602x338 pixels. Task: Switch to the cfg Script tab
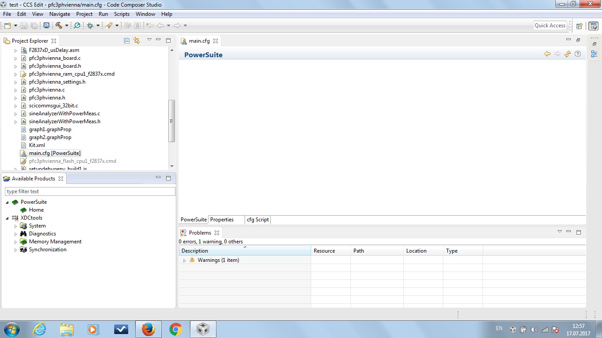click(258, 220)
